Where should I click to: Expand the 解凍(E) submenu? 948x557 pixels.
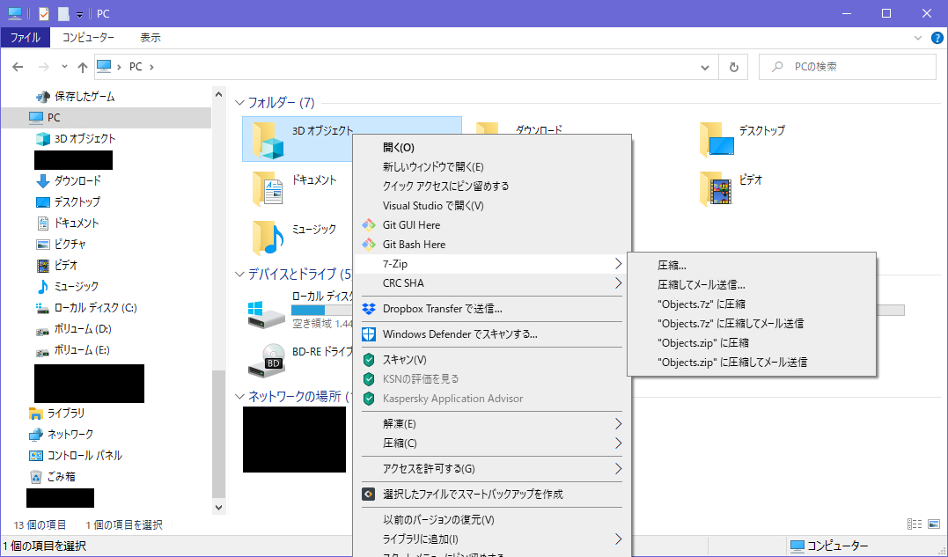618,423
